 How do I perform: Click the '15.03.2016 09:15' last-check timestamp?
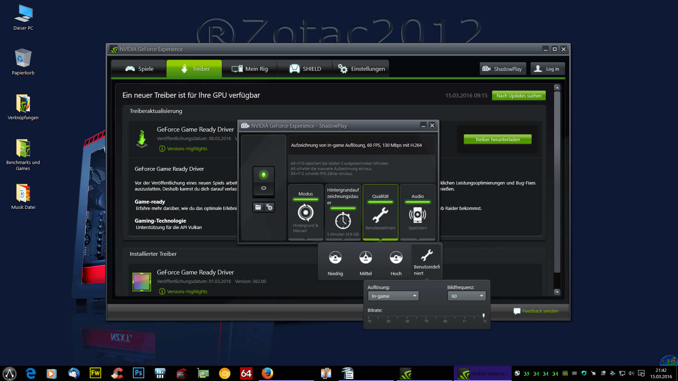point(466,96)
